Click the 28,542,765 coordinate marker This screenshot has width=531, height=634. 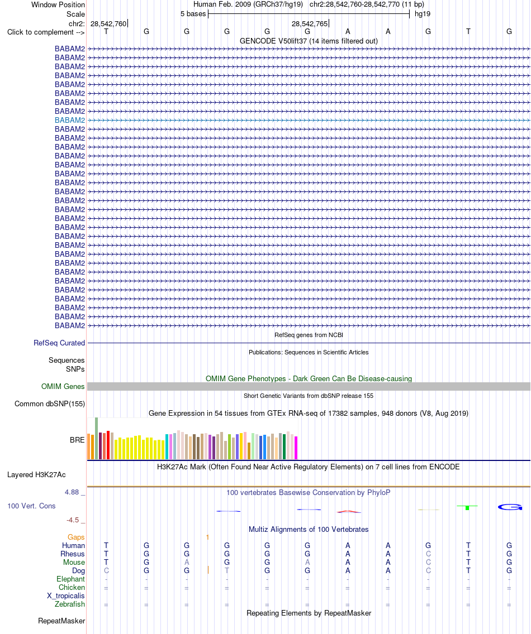click(310, 24)
